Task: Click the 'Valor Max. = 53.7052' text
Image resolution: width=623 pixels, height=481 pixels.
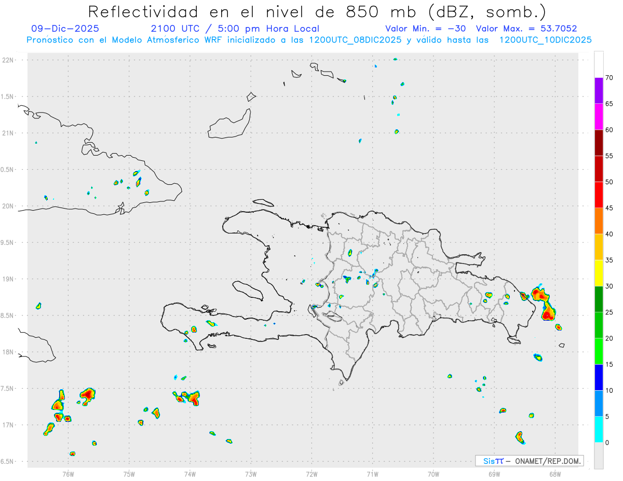Action: [526, 29]
